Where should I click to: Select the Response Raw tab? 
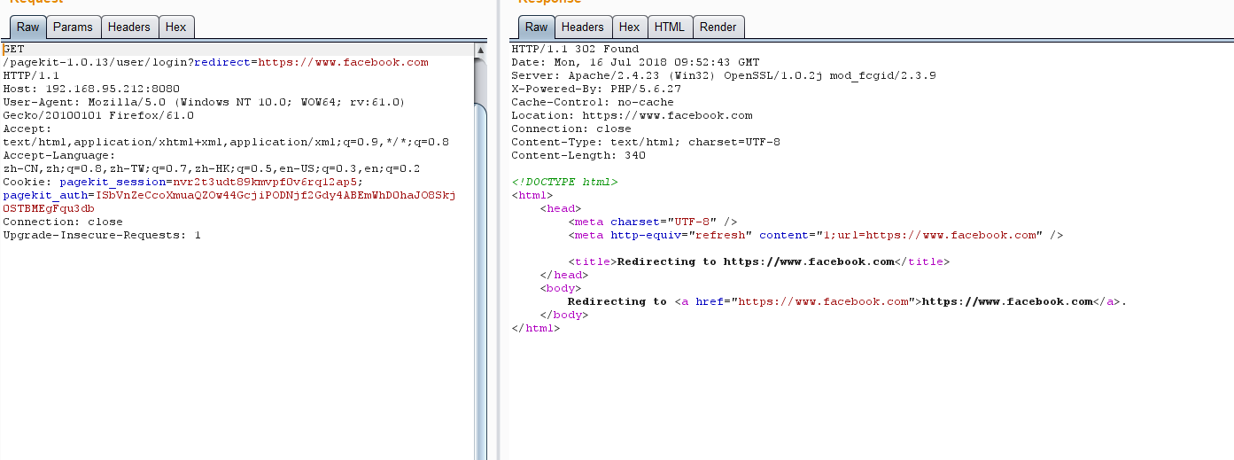pyautogui.click(x=536, y=27)
